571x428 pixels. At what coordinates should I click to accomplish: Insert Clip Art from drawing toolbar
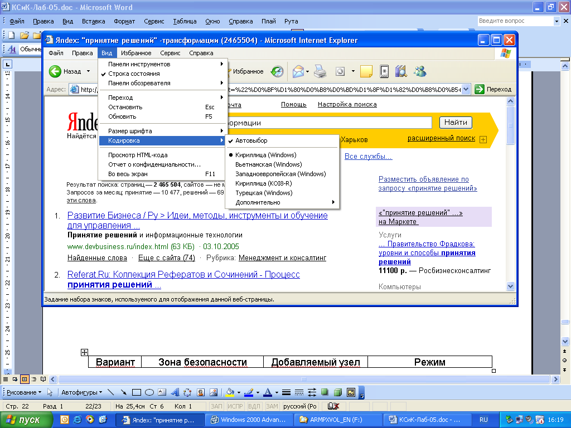(x=201, y=392)
